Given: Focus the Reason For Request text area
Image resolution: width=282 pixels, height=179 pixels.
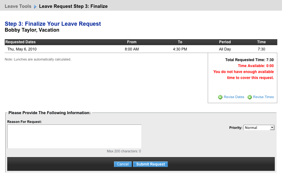Looking at the screenshot, I should (x=74, y=136).
